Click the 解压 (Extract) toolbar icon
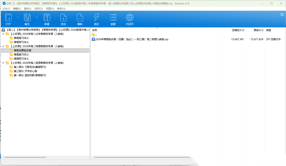This screenshot has width=286, height=166. (x=27, y=18)
